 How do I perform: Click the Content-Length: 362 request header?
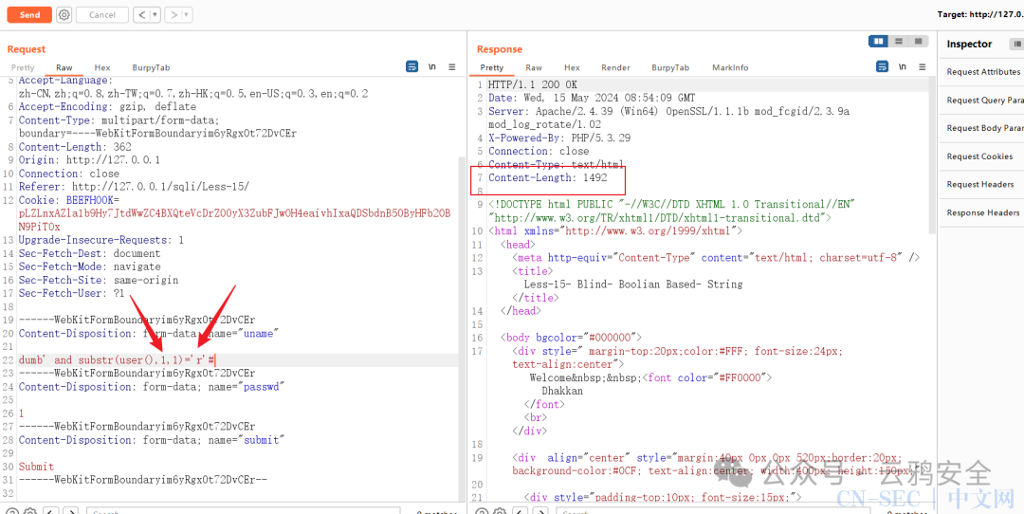pos(75,147)
